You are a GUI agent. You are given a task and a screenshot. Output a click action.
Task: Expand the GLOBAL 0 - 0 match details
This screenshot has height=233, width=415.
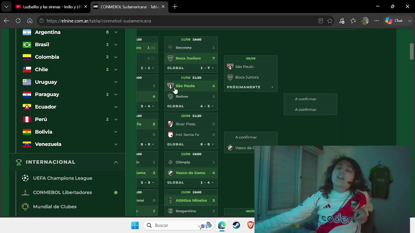pyautogui.click(x=191, y=144)
